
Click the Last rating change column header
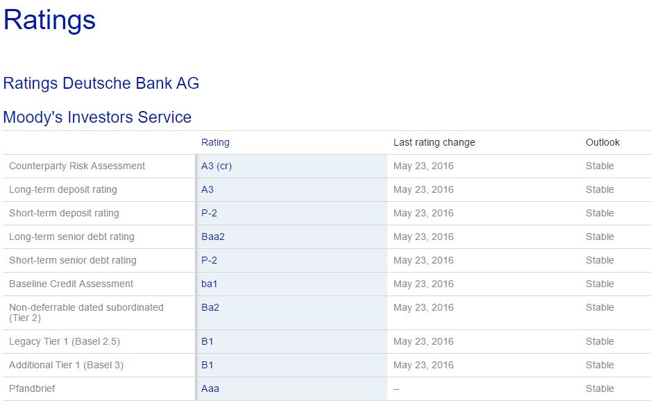(x=434, y=142)
